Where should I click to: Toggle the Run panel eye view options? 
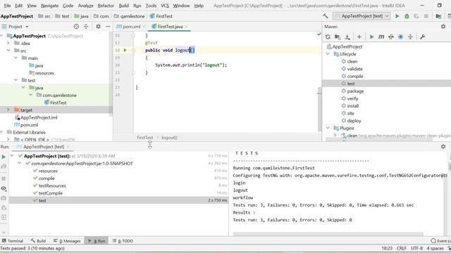(x=4, y=188)
